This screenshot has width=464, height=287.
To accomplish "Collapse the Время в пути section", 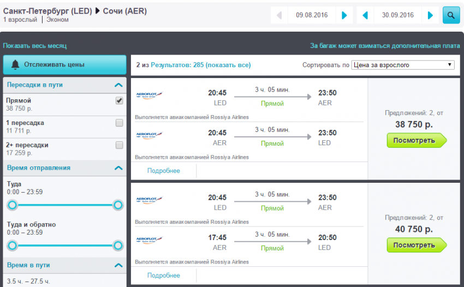I will coord(118,265).
